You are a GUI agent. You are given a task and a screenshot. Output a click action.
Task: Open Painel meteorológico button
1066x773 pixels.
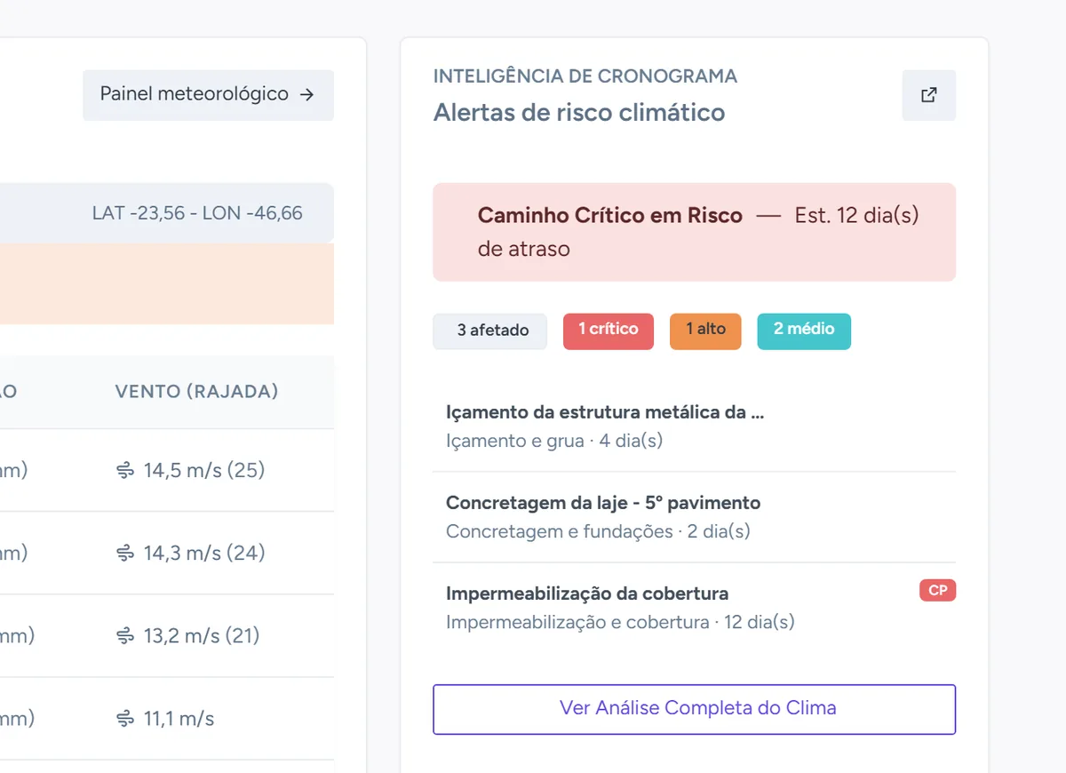click(x=209, y=95)
